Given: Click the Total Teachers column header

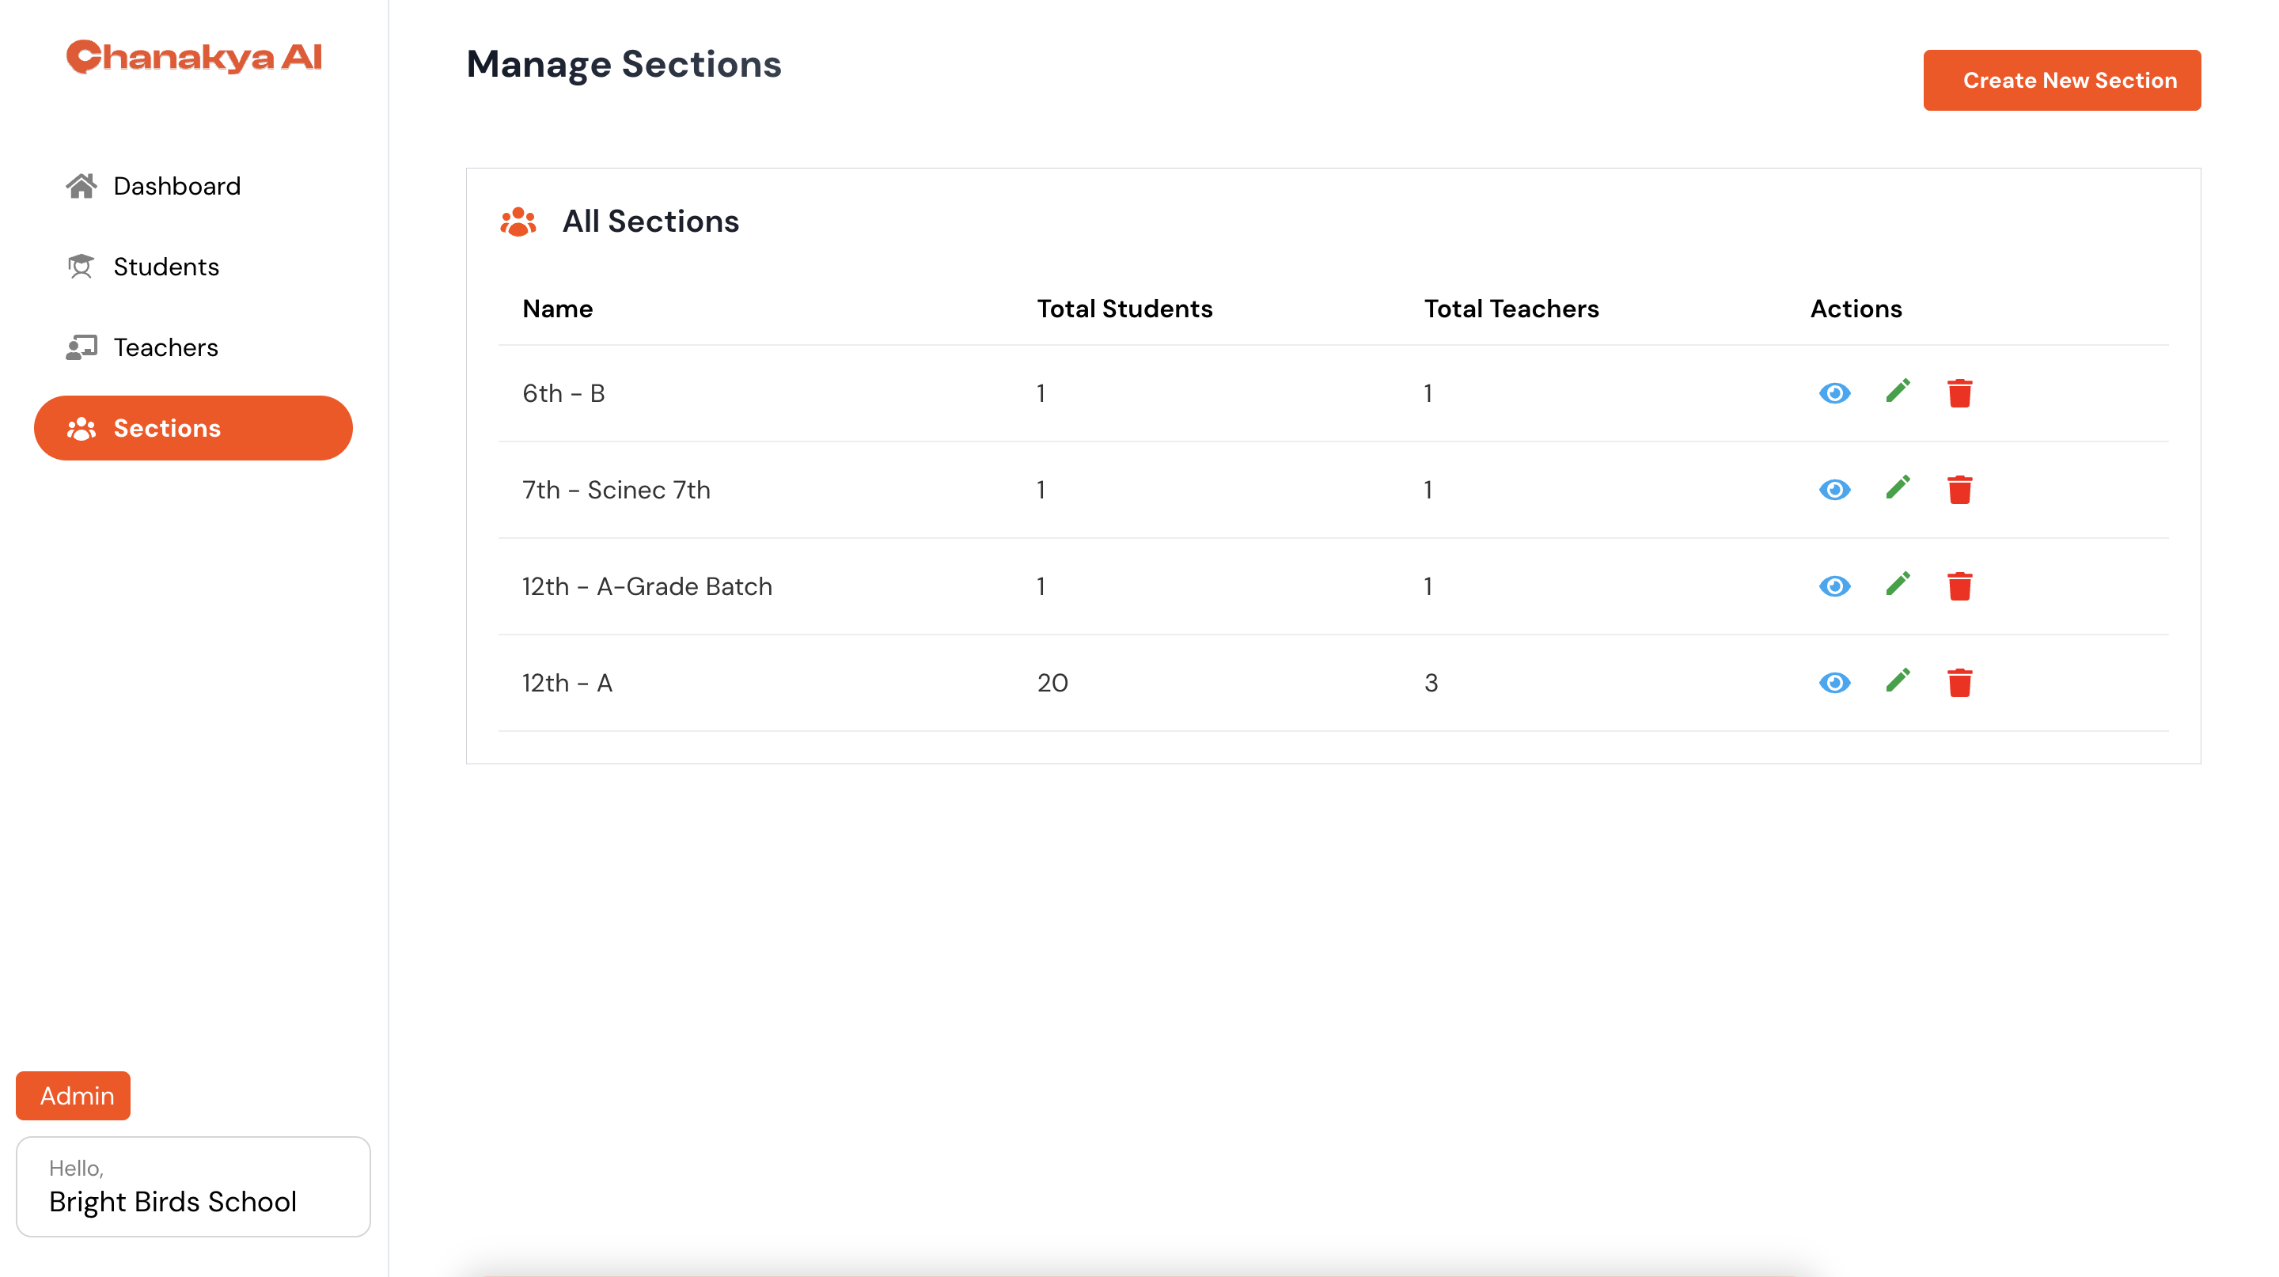Looking at the screenshot, I should click(x=1511, y=309).
